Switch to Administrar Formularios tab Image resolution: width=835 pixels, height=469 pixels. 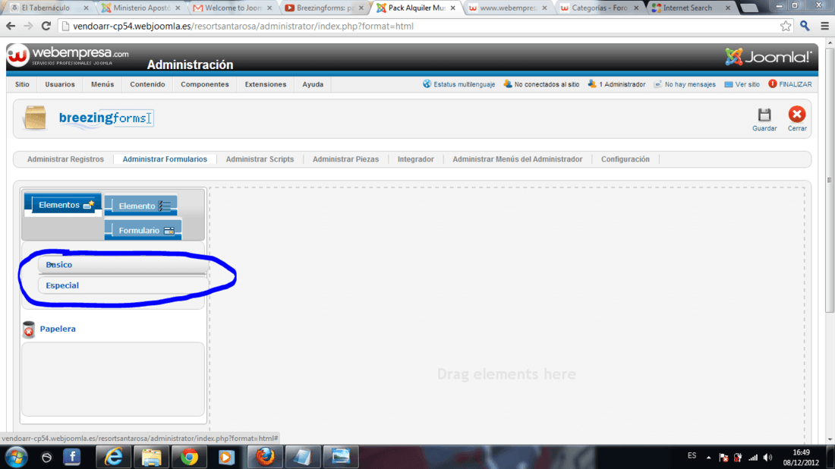tap(165, 159)
